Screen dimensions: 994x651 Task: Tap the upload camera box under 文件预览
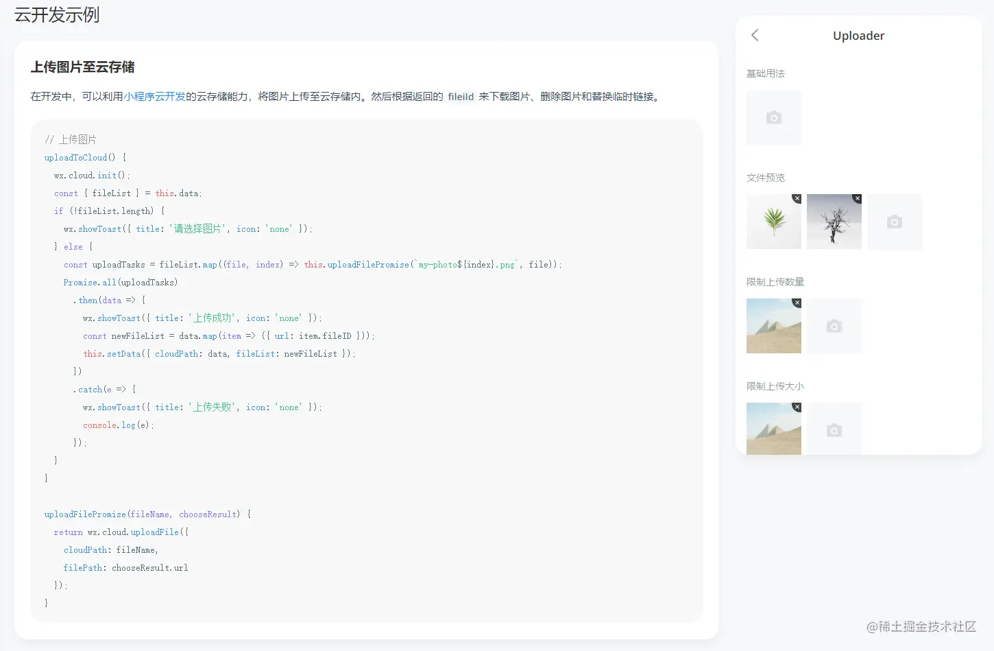[895, 222]
